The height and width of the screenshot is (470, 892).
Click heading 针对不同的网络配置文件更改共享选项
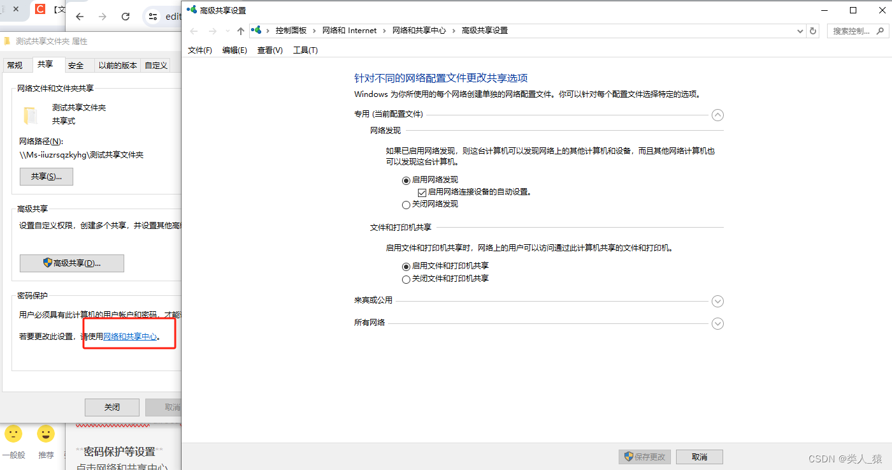pyautogui.click(x=441, y=78)
